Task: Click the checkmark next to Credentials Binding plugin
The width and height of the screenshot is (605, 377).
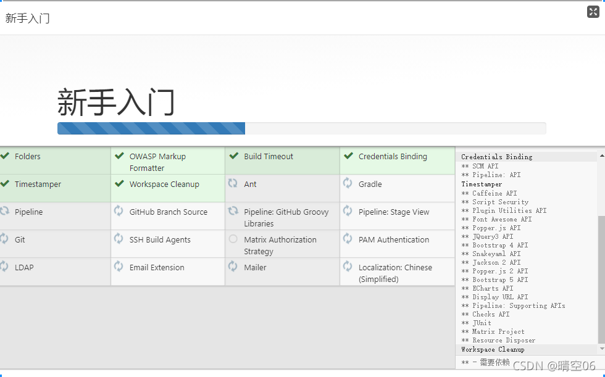Action: [348, 155]
